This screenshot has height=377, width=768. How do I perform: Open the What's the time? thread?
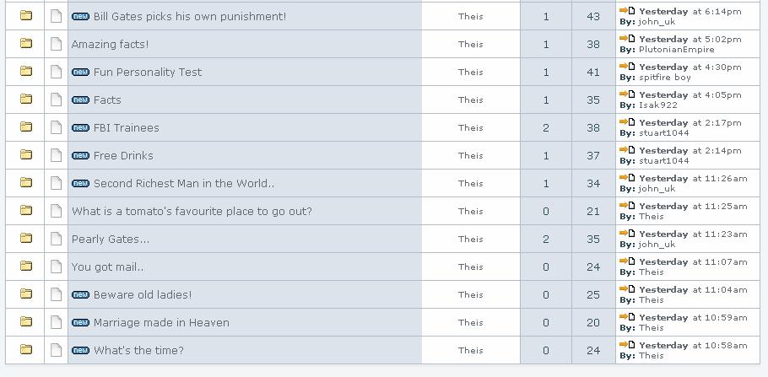coord(138,350)
